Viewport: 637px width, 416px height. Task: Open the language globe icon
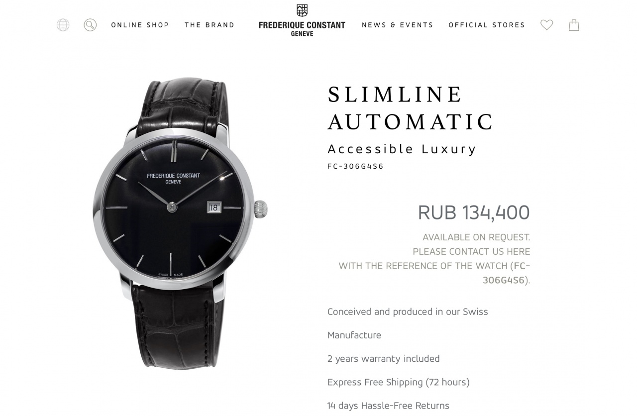(x=63, y=25)
